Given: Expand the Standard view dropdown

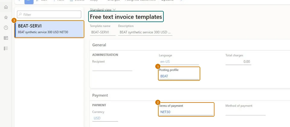Looking at the screenshot, I should tap(103, 10).
